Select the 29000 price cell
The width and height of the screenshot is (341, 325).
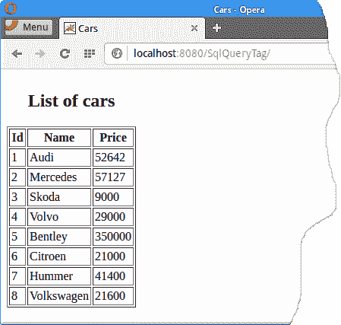pos(113,217)
